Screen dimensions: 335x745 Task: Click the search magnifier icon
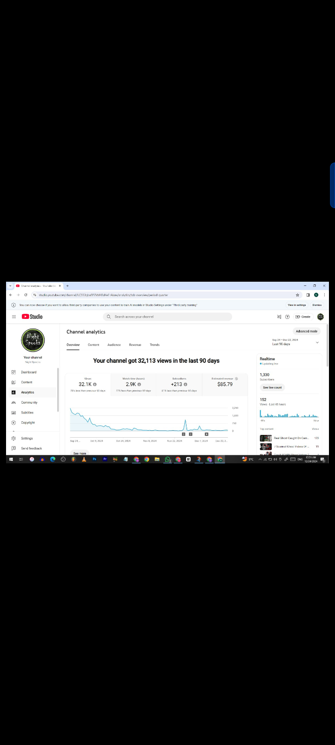point(109,317)
